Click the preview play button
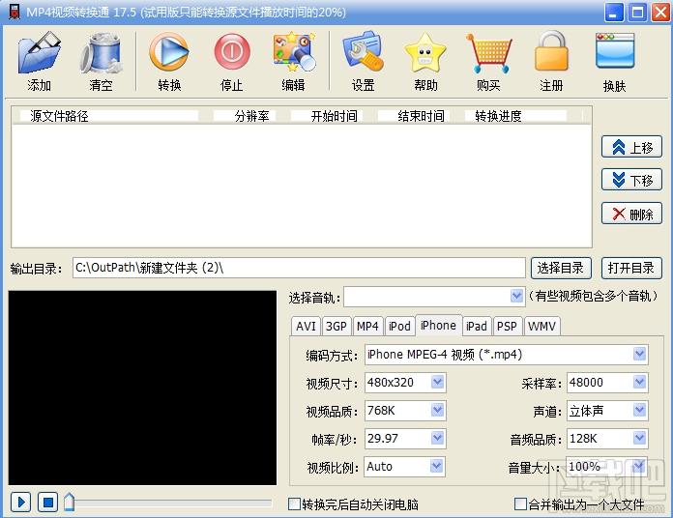Image resolution: width=673 pixels, height=518 pixels. point(21,502)
